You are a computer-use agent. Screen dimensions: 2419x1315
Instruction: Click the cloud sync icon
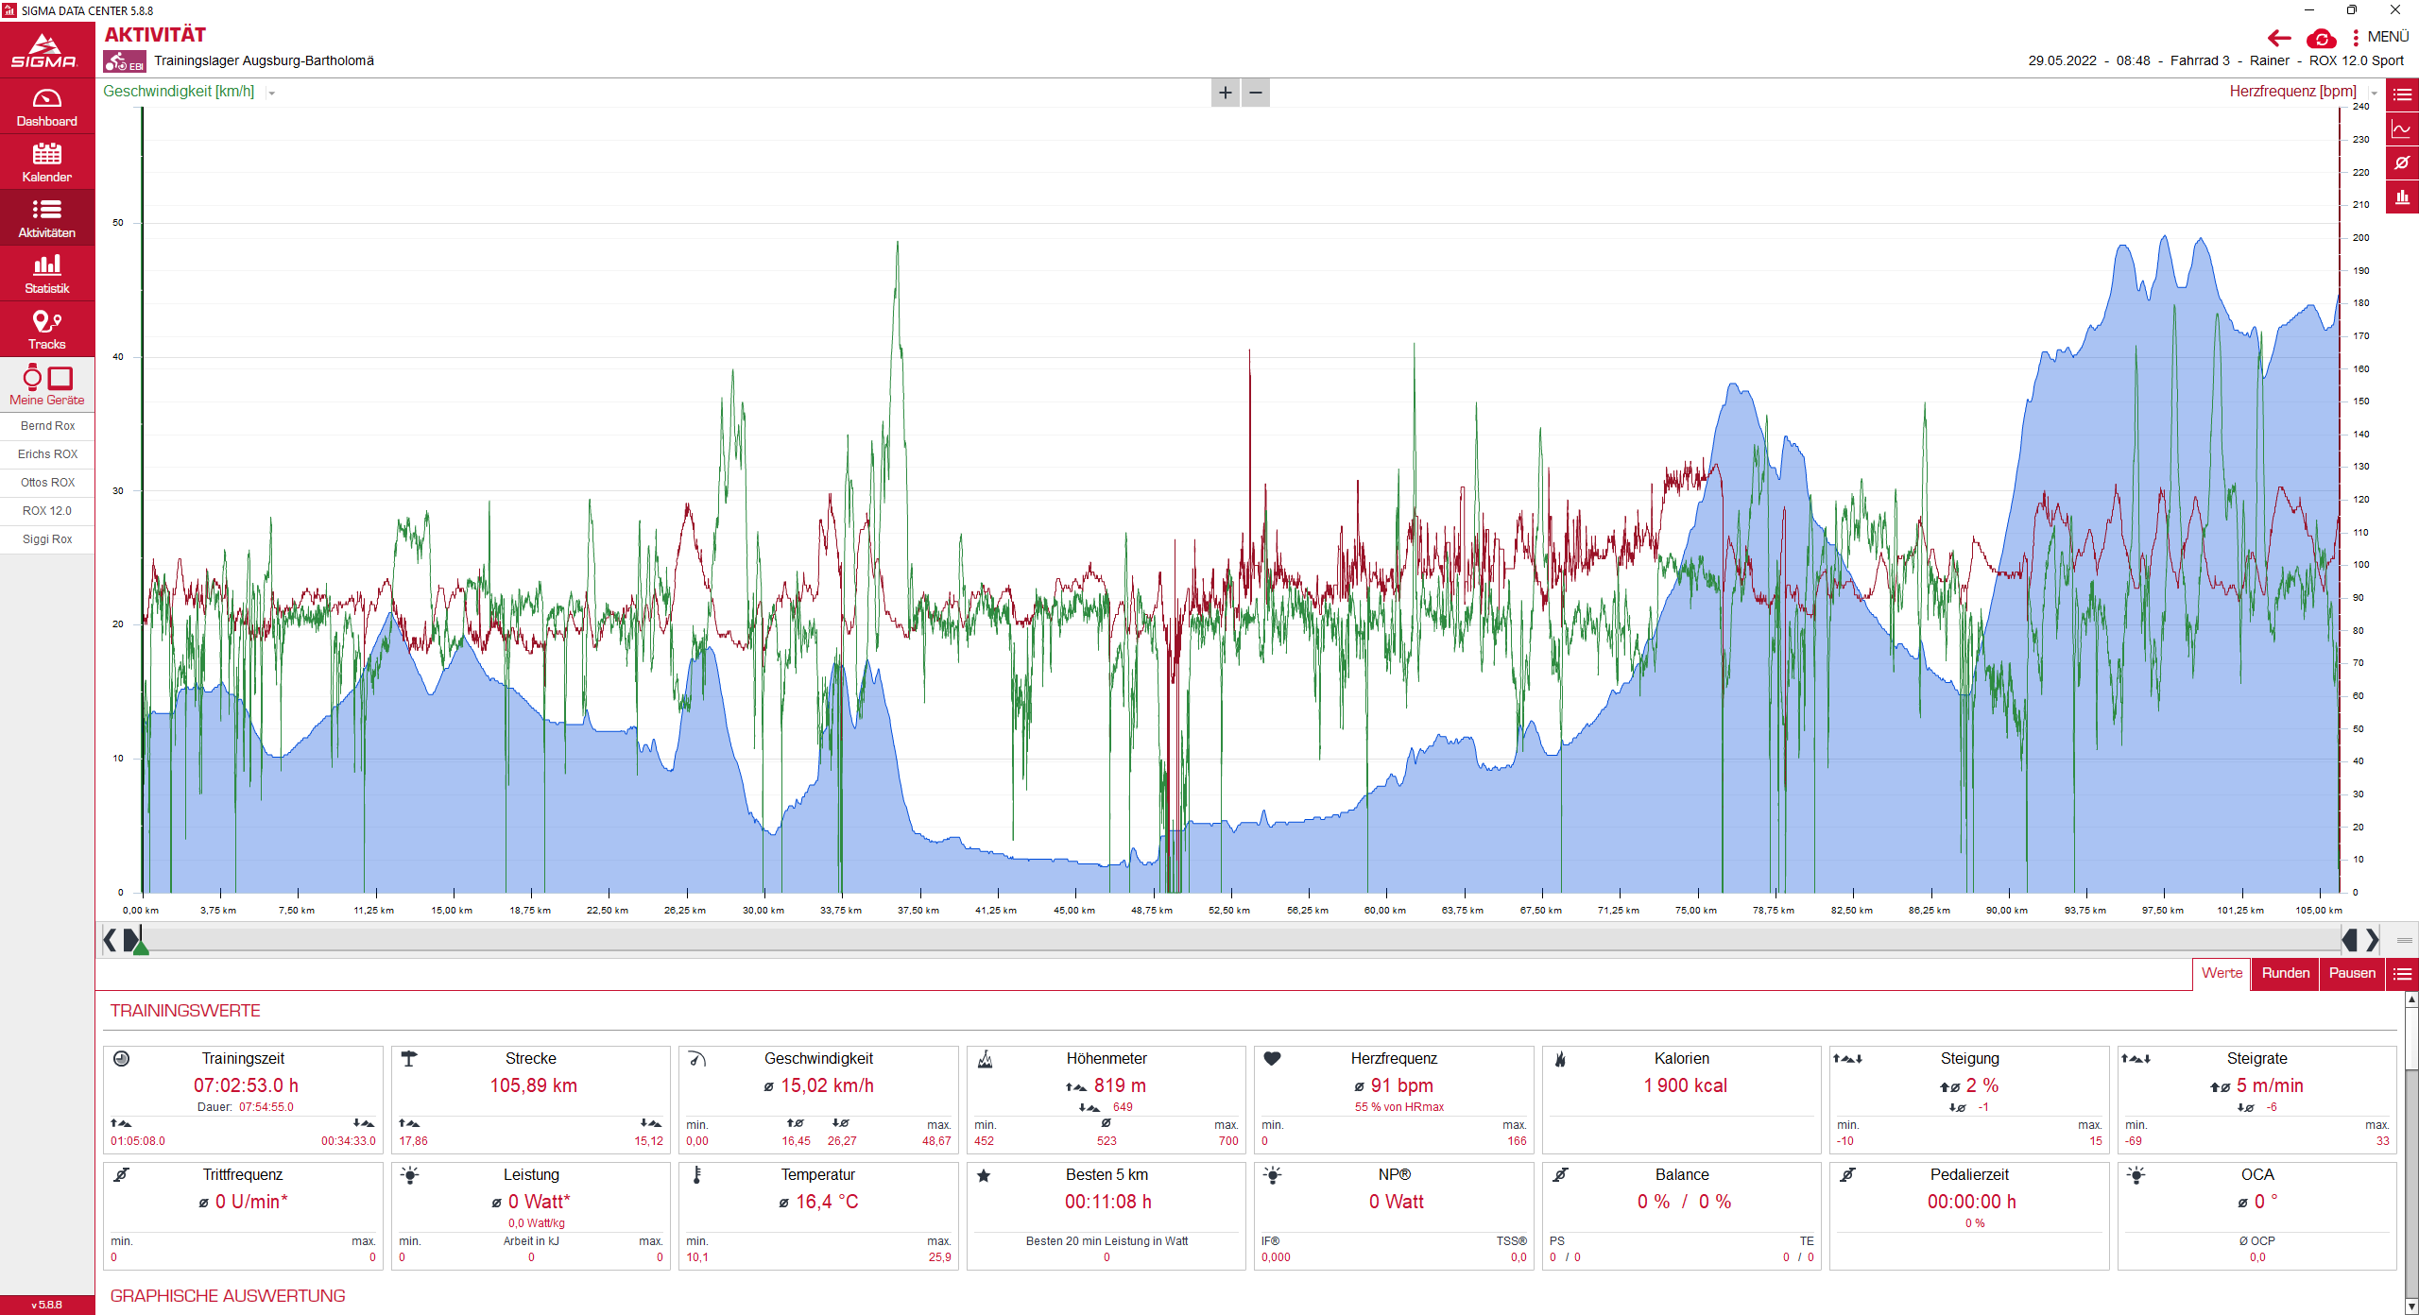(x=2321, y=39)
